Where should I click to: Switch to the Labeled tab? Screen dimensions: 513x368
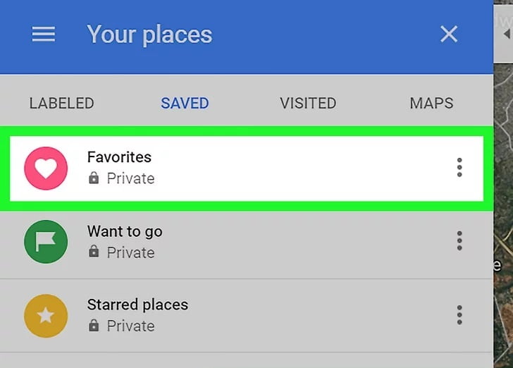click(62, 103)
